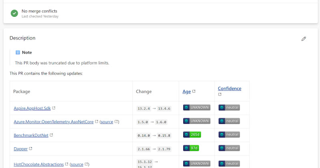
Task: Click Last checked Yesterday text
Action: point(40,16)
